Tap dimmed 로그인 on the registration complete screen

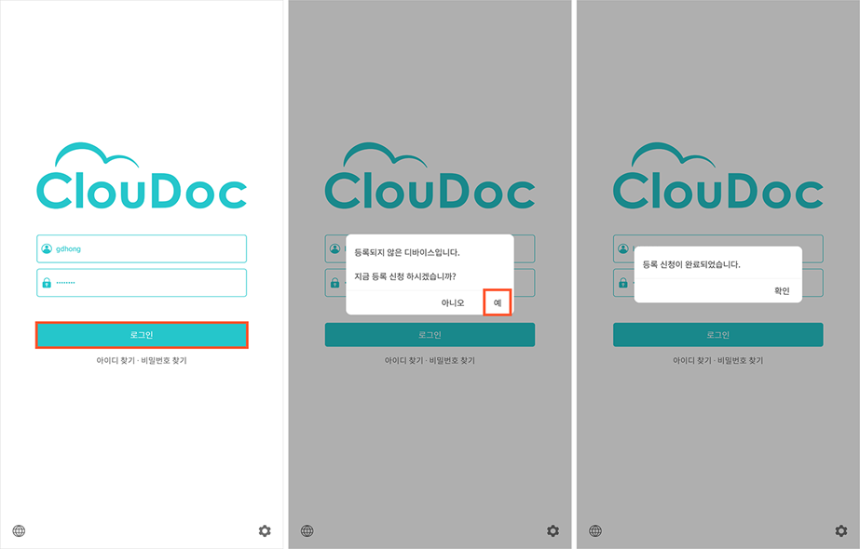point(718,335)
